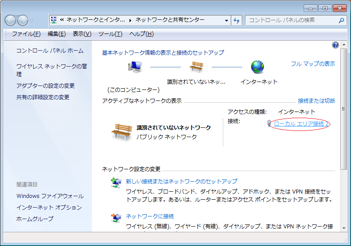
Task: Minimize the window
Action: click(x=310, y=8)
